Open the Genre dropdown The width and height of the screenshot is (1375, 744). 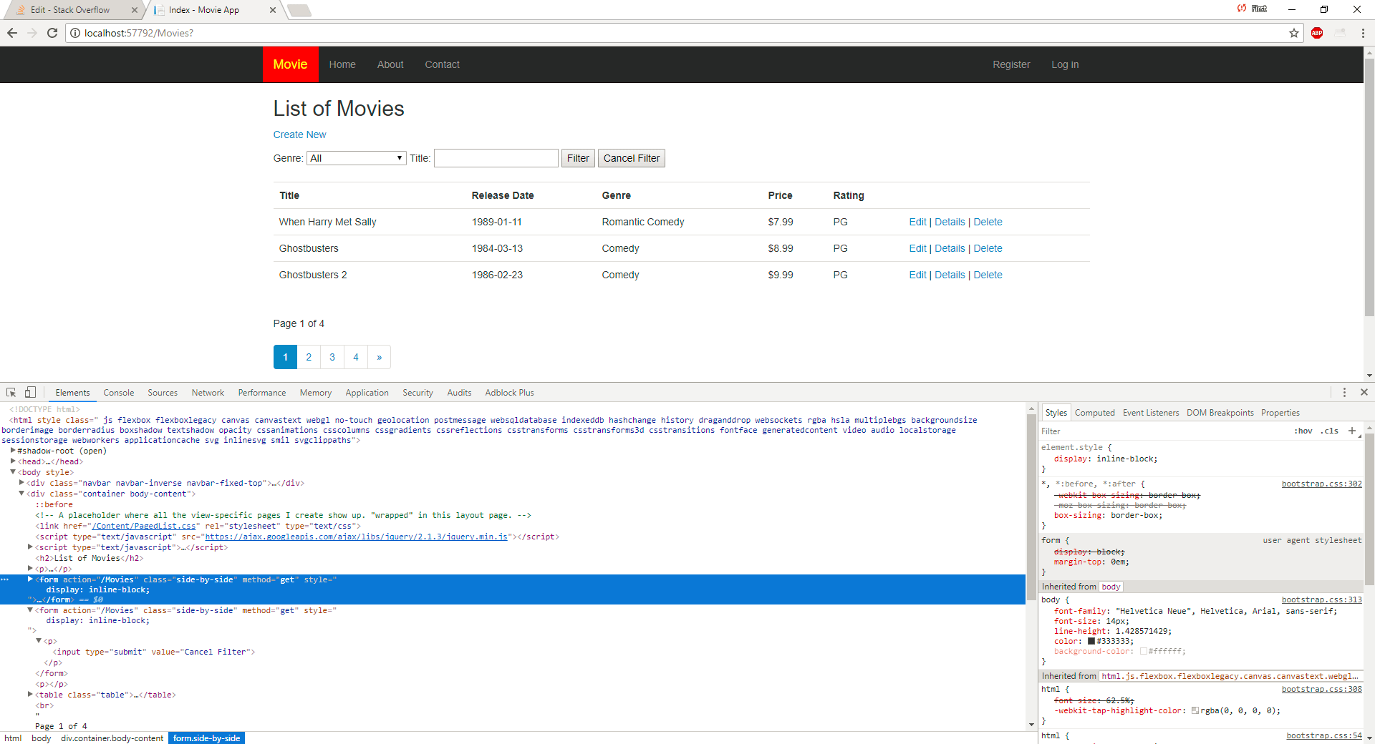(x=357, y=158)
